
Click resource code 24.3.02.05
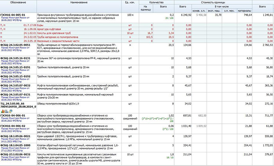tap(30, 37)
